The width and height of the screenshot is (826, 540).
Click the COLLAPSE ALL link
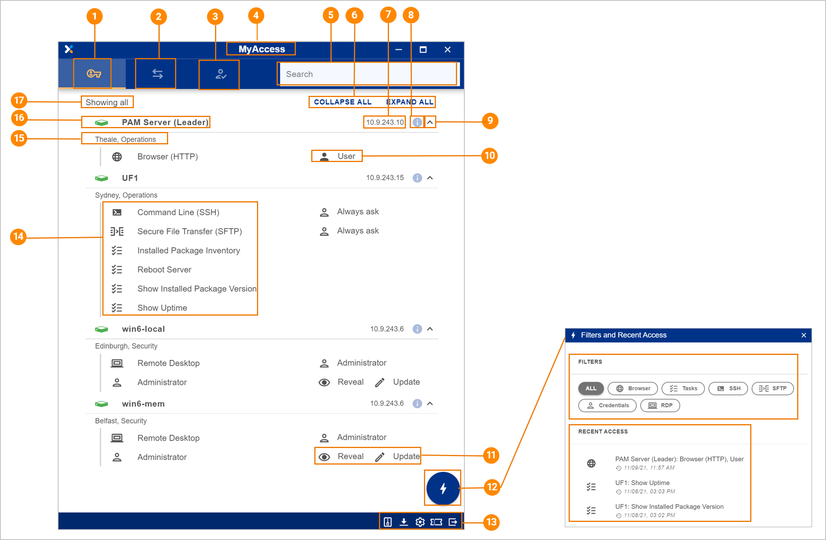click(x=342, y=102)
